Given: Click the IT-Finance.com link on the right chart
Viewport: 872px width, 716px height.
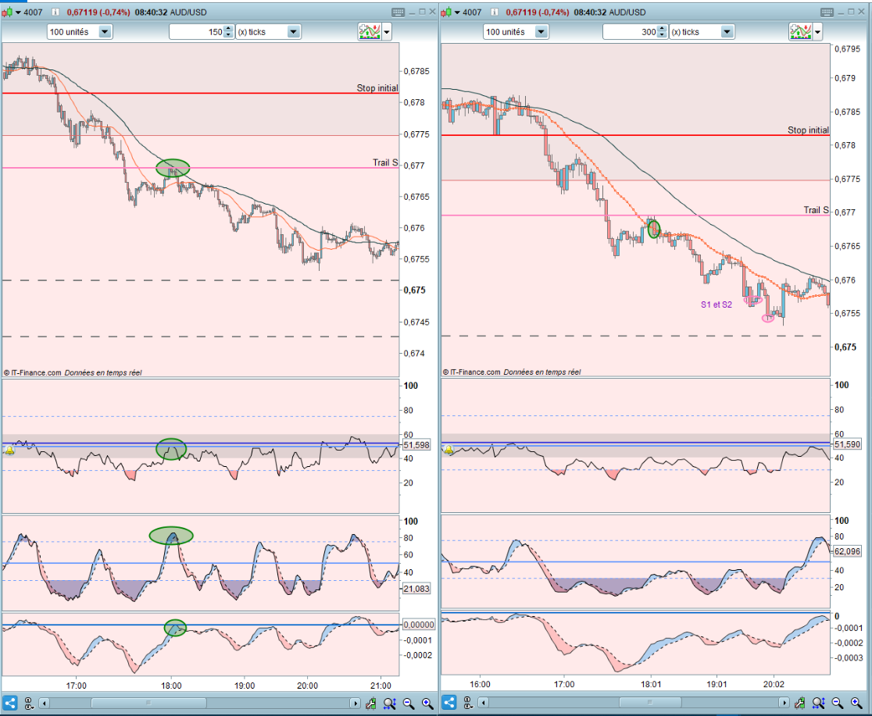Looking at the screenshot, I should pyautogui.click(x=472, y=372).
